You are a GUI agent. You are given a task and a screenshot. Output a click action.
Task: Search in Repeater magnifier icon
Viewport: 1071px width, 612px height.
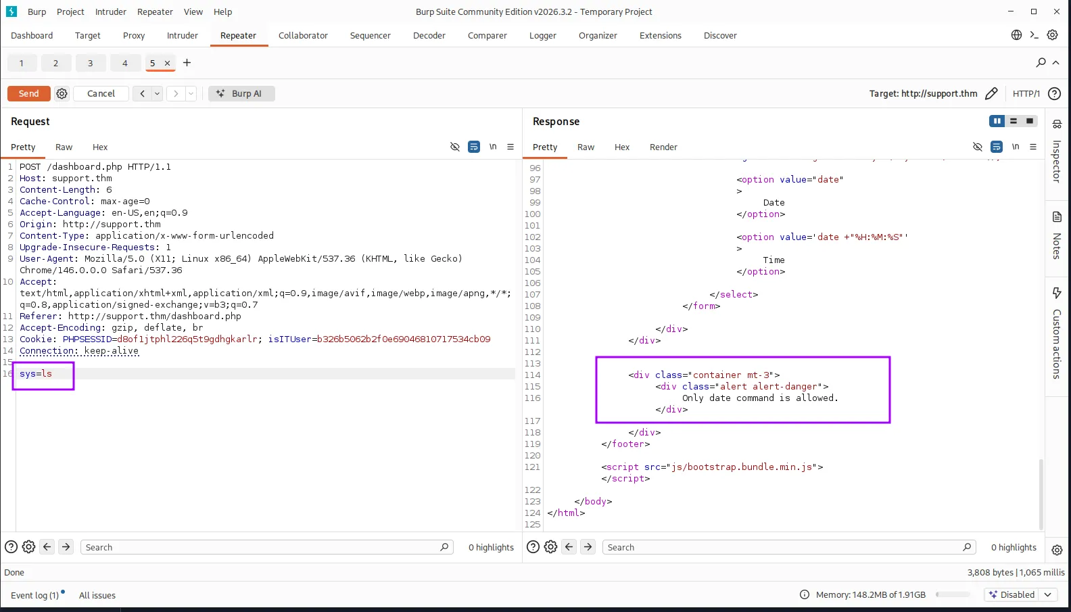point(1041,62)
